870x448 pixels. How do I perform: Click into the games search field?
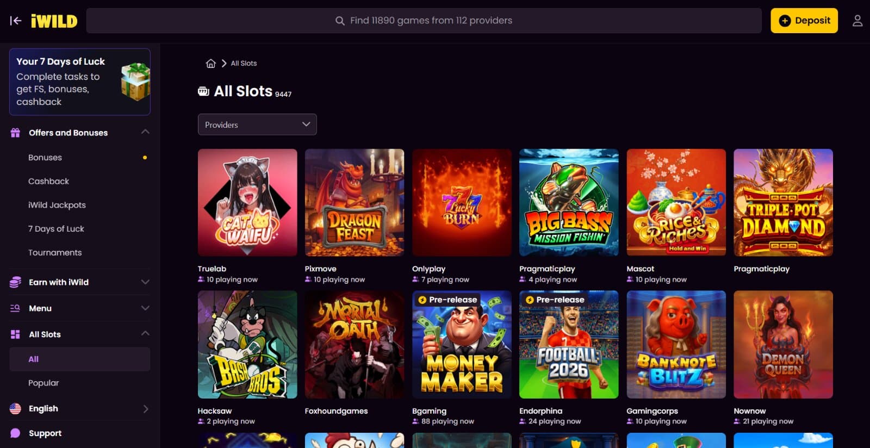424,21
